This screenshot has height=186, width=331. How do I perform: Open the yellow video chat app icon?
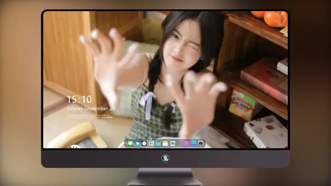tap(151, 143)
